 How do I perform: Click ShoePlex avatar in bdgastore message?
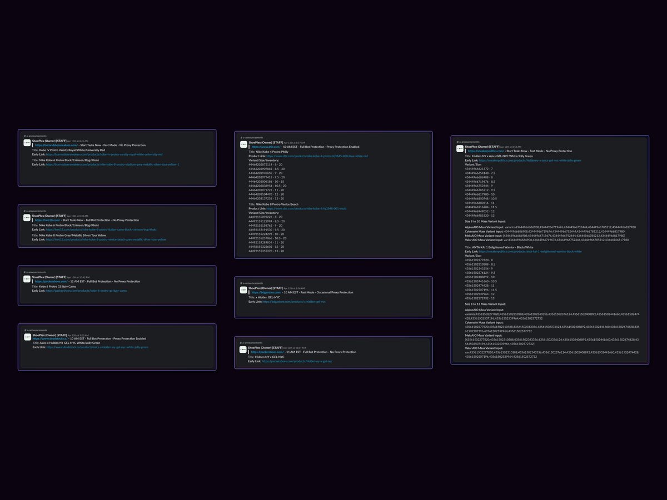coord(243,290)
